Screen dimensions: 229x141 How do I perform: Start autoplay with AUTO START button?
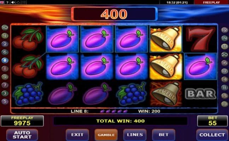(22, 135)
